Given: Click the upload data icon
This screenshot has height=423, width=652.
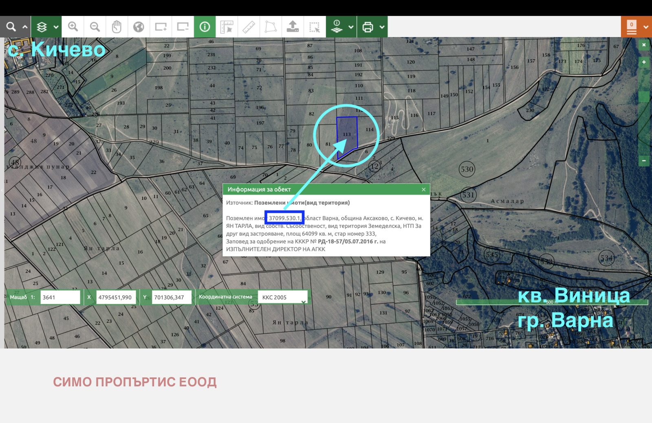Looking at the screenshot, I should point(292,26).
